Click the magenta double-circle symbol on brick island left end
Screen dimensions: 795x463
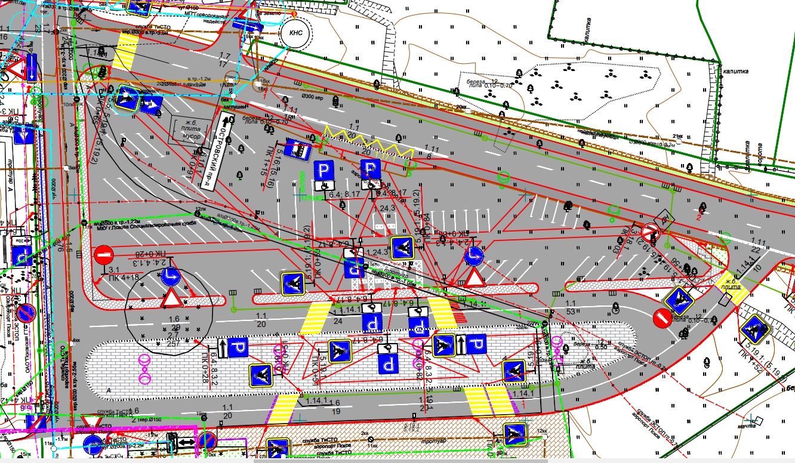tap(144, 368)
